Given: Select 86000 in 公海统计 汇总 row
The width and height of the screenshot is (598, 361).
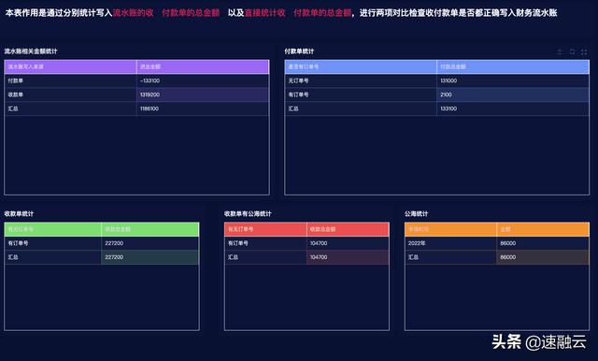Looking at the screenshot, I should (x=543, y=257).
